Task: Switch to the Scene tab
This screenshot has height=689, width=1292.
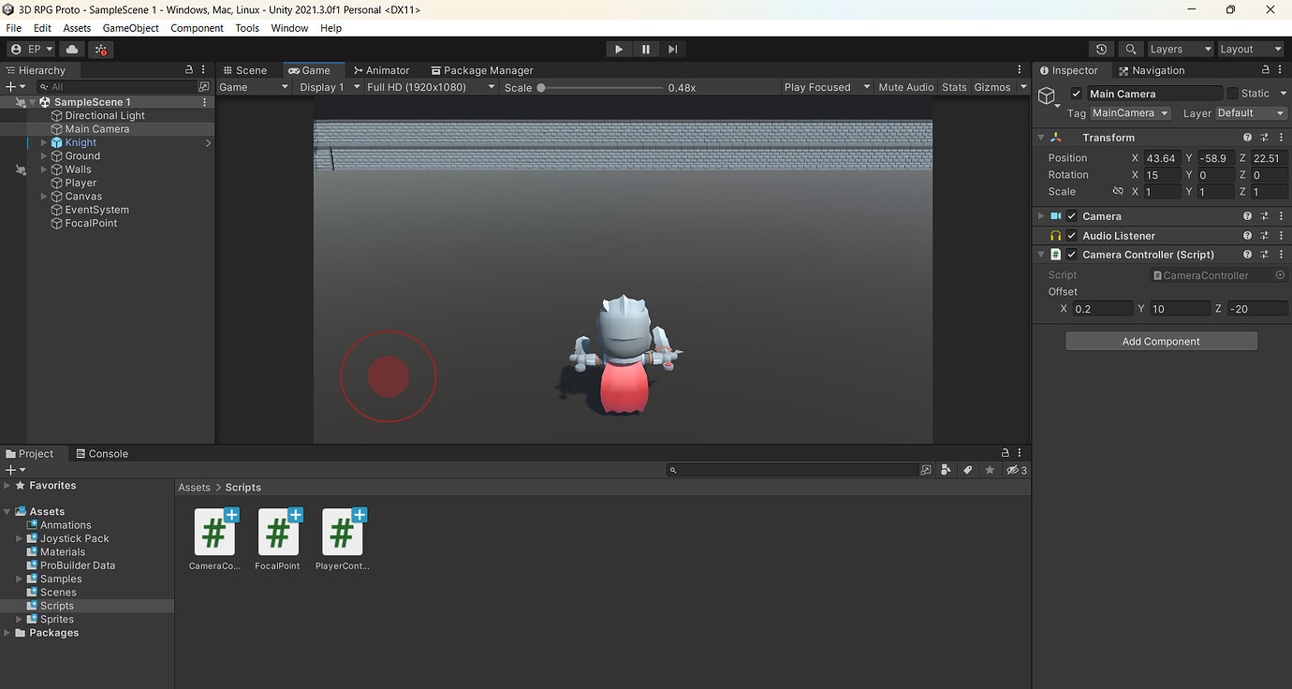Action: [244, 70]
